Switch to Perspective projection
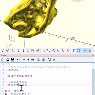The width and height of the screenshot is (95, 95). pyautogui.click(x=73, y=51)
